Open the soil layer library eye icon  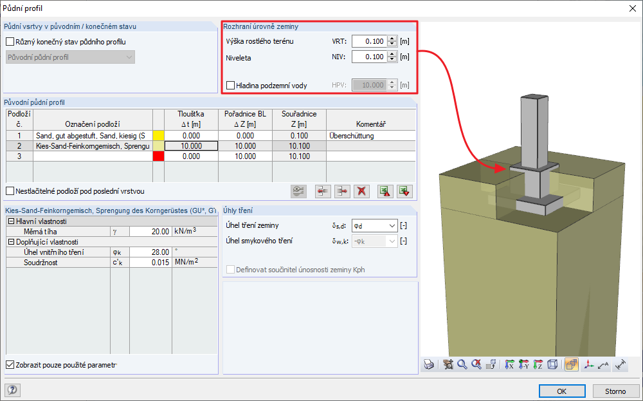[298, 191]
